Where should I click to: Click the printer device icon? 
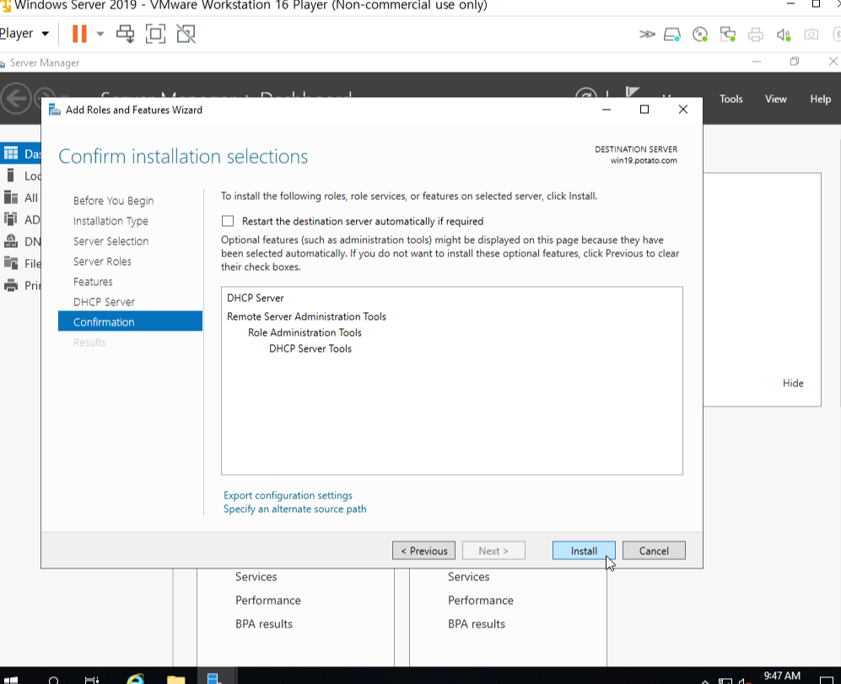pos(756,35)
